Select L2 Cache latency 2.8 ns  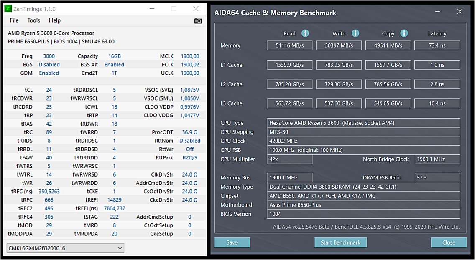437,84
